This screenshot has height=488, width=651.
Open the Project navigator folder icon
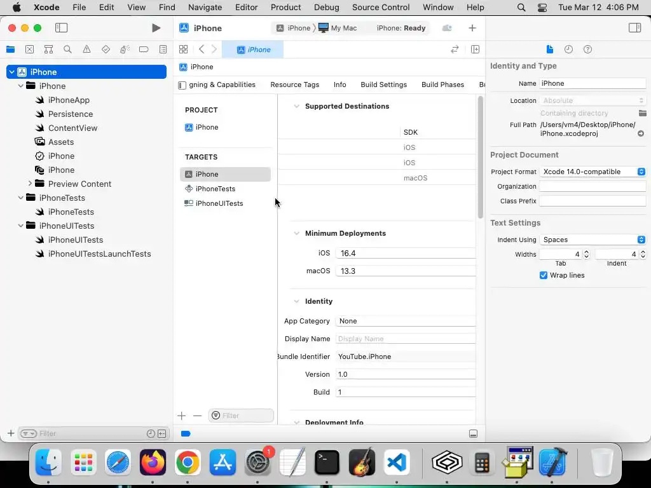coord(10,50)
